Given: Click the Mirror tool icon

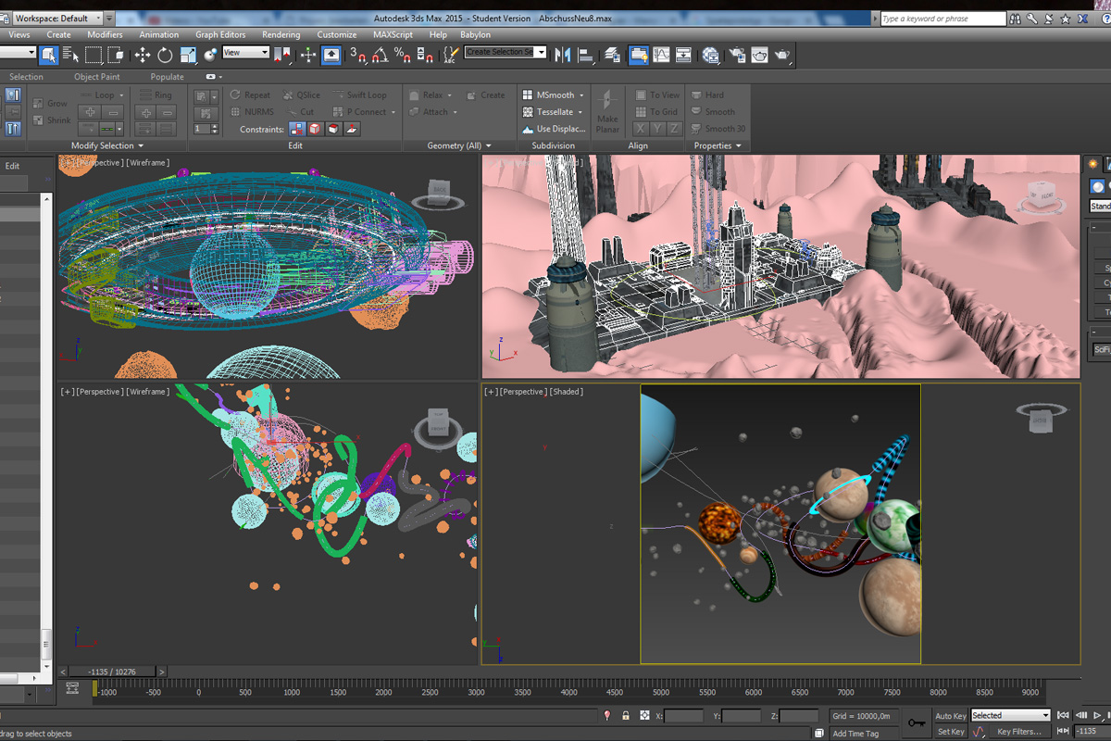Looking at the screenshot, I should (562, 56).
